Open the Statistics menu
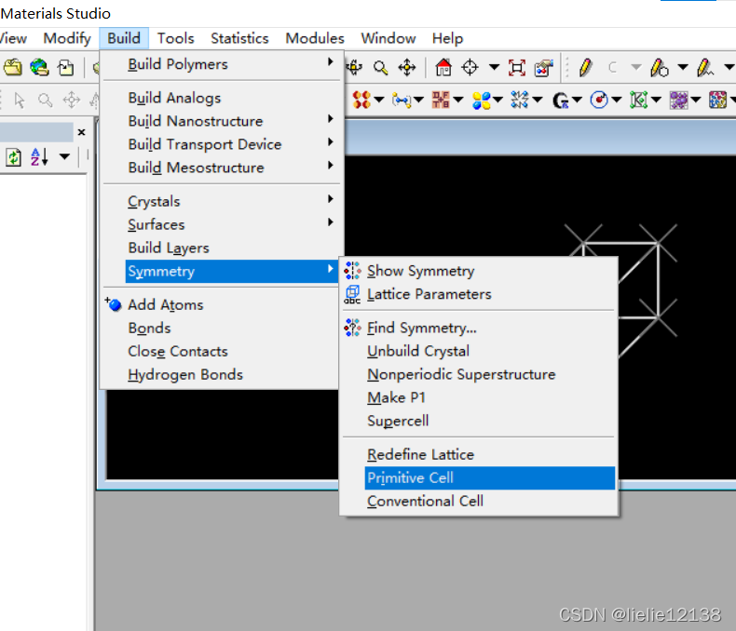 239,38
